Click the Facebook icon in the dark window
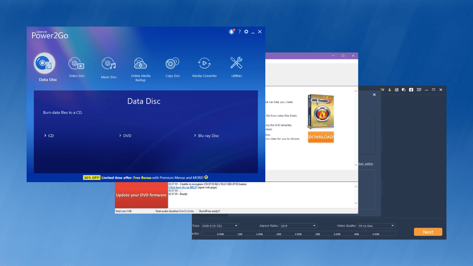The width and height of the screenshot is (473, 266). click(x=411, y=89)
